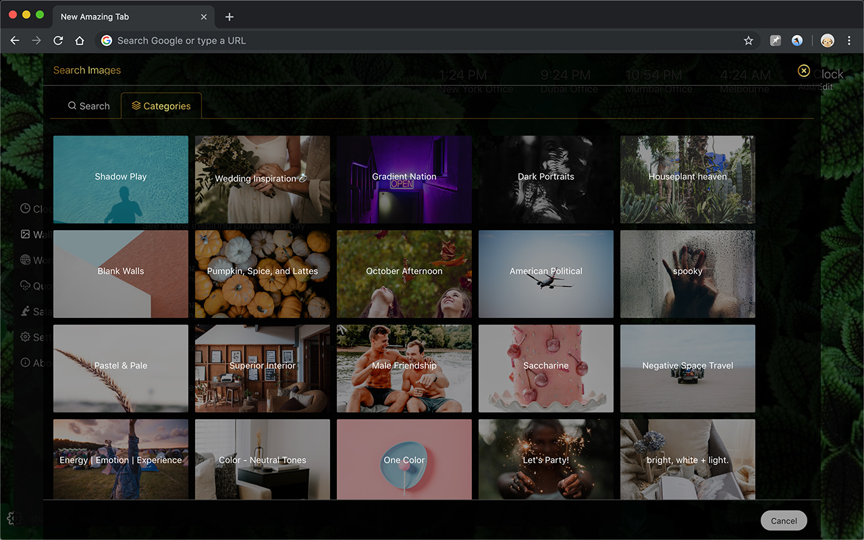Choose the Male Friendship category
This screenshot has height=540, width=864.
[404, 369]
